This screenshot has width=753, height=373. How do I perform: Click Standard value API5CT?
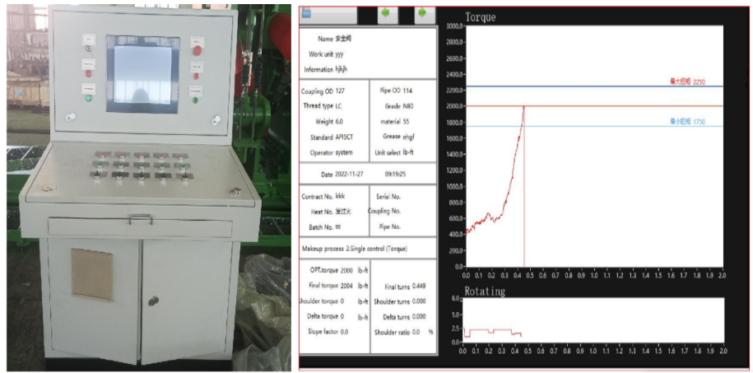coord(344,137)
